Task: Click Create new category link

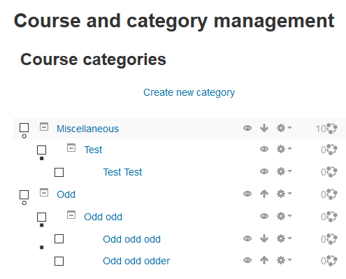Action: pos(189,92)
